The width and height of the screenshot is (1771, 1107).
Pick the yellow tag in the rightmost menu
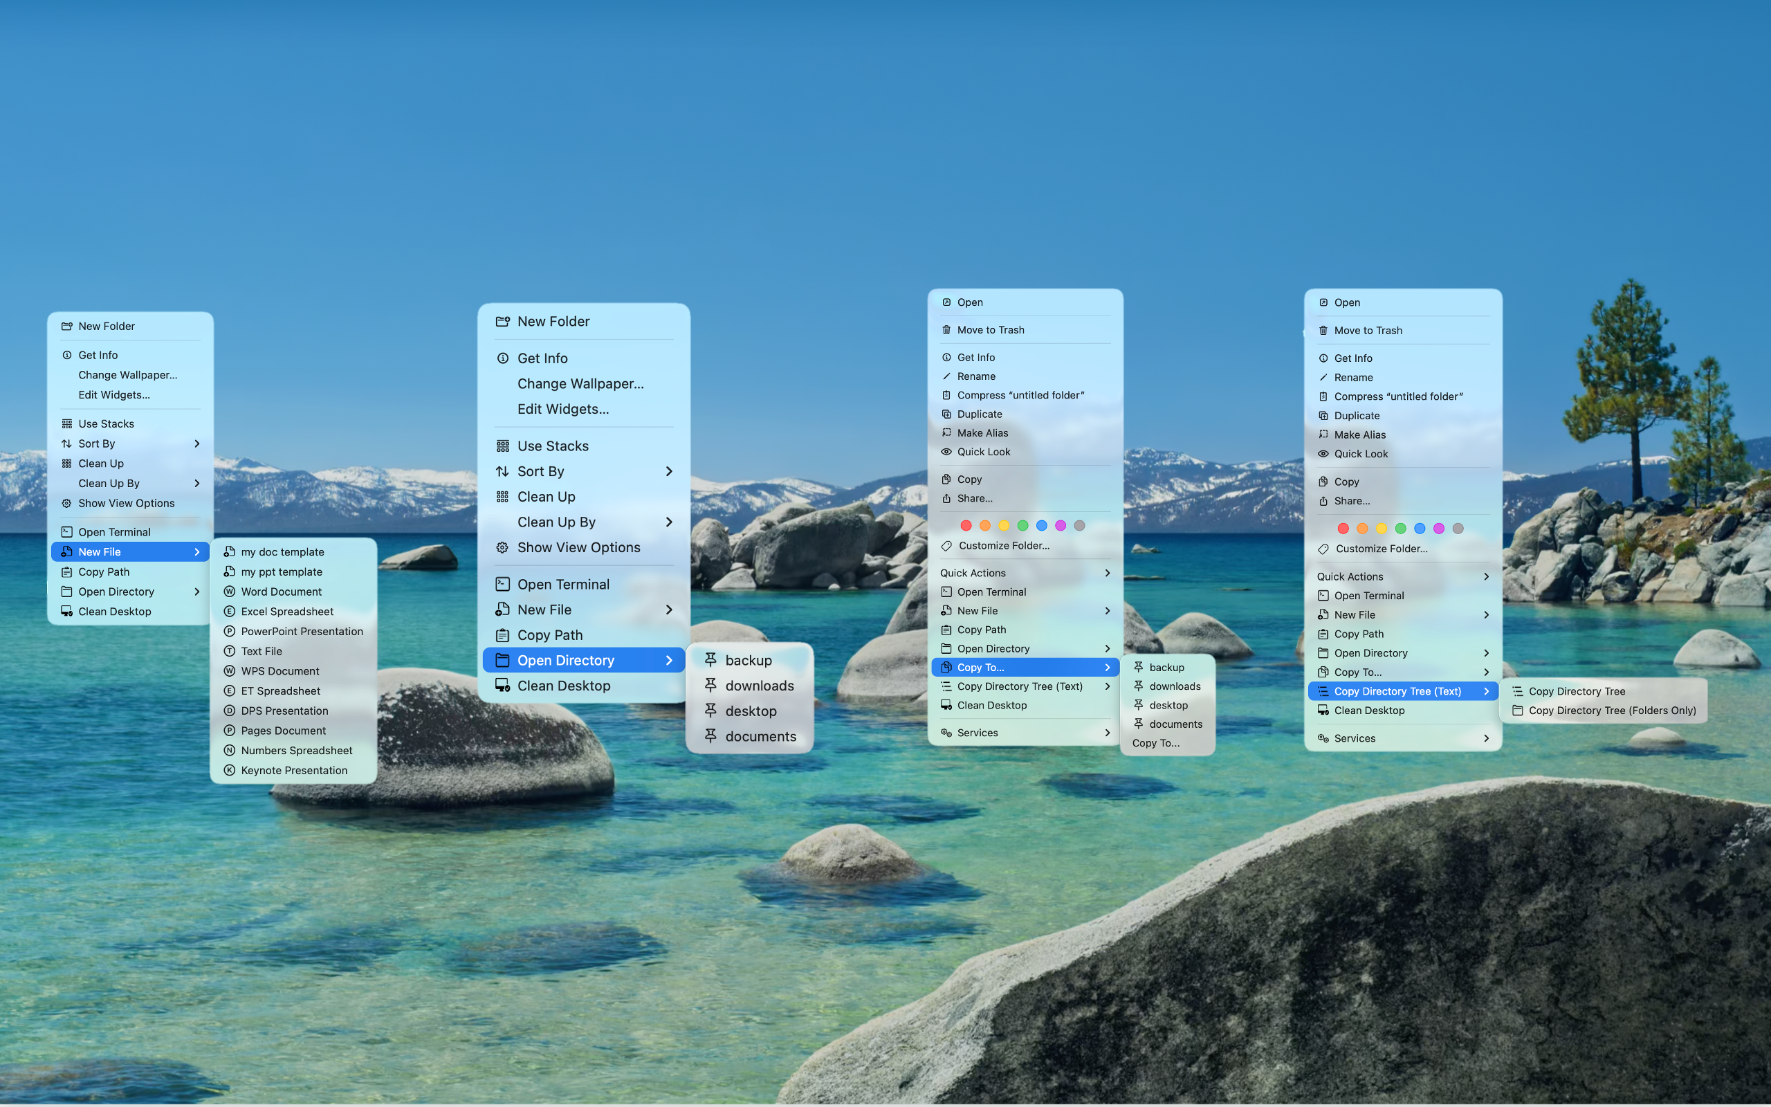coord(1382,529)
